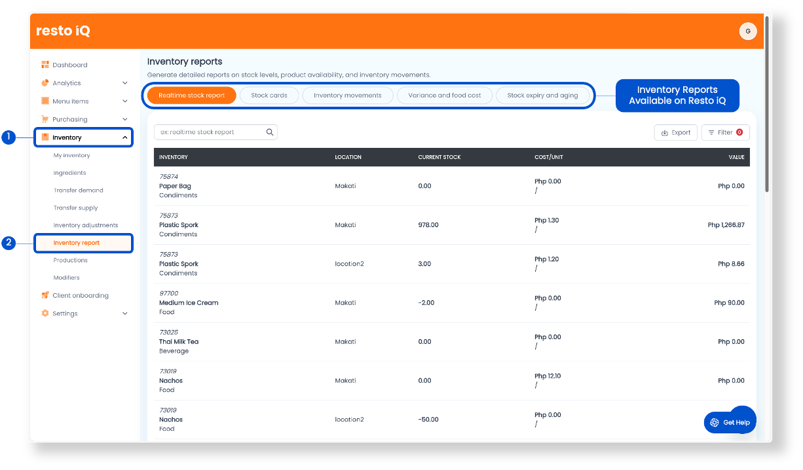Click the Php 12.10 cost cell
This screenshot has width=803, height=470.
548,376
